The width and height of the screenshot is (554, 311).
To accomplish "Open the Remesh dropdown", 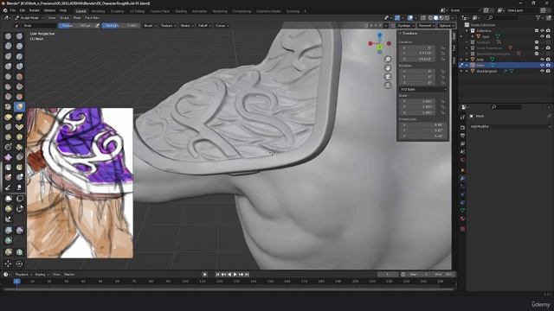I will 426,25.
